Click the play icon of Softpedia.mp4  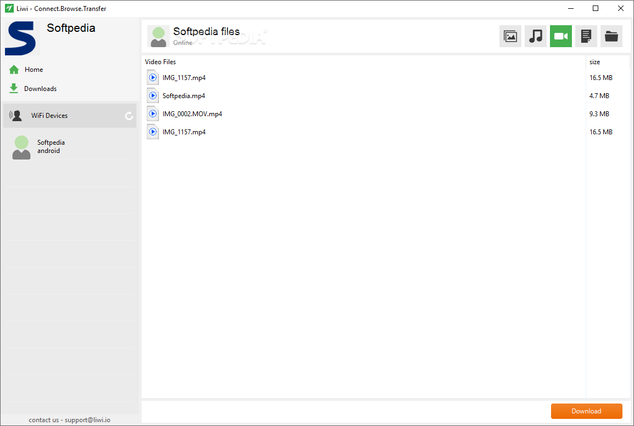(153, 95)
